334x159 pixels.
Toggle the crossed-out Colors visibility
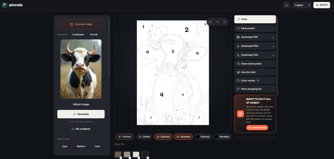point(144,137)
